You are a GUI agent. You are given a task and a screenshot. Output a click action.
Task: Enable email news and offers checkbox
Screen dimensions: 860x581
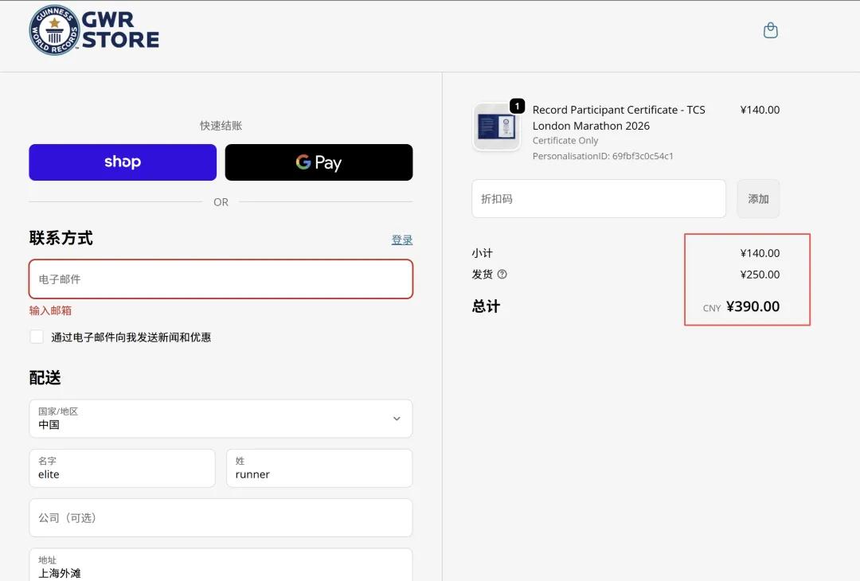point(37,337)
